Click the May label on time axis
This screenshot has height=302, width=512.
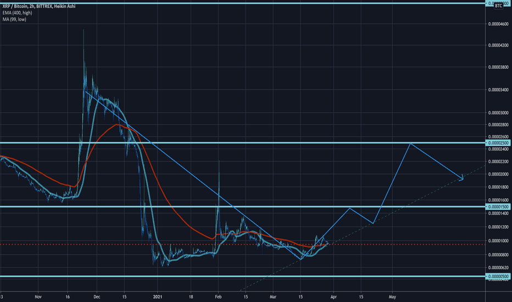pos(392,297)
